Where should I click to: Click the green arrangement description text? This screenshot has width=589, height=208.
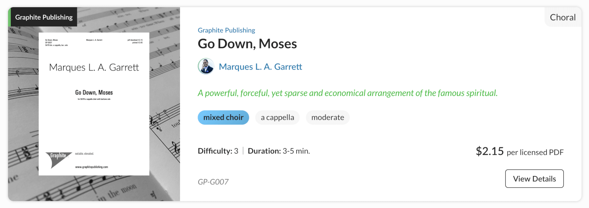click(x=347, y=93)
